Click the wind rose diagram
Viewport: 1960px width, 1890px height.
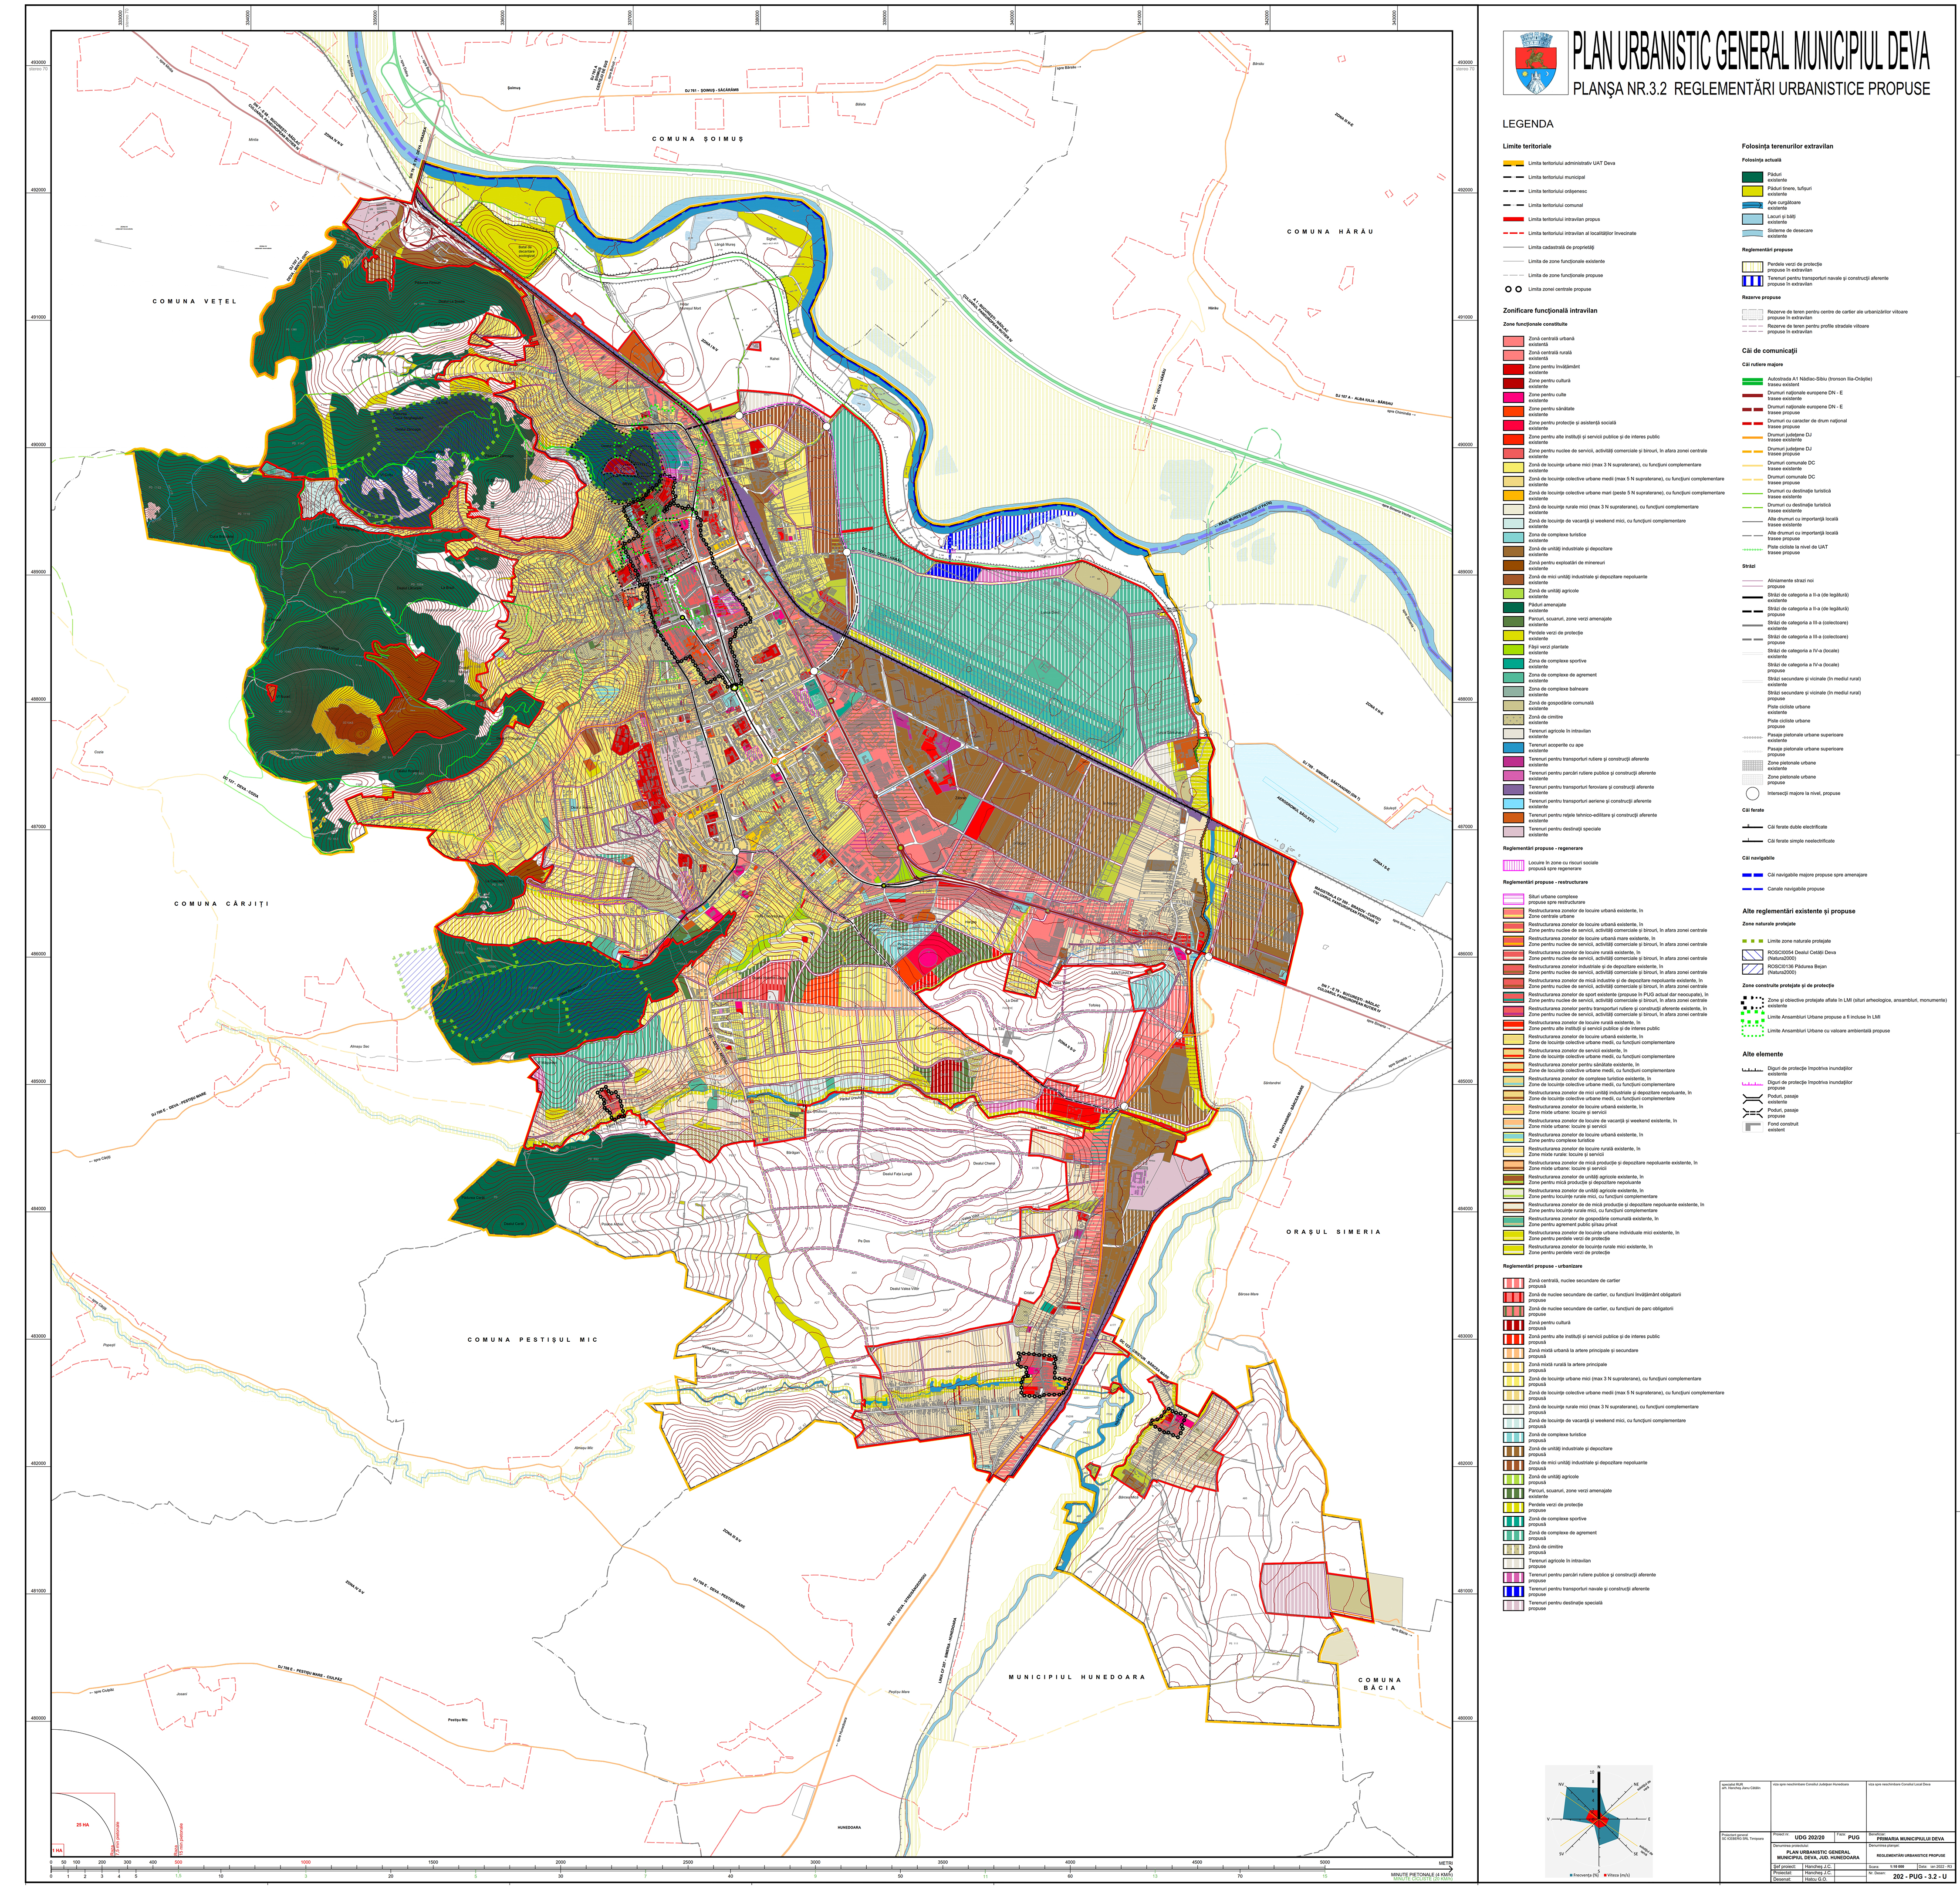[x=1598, y=1818]
